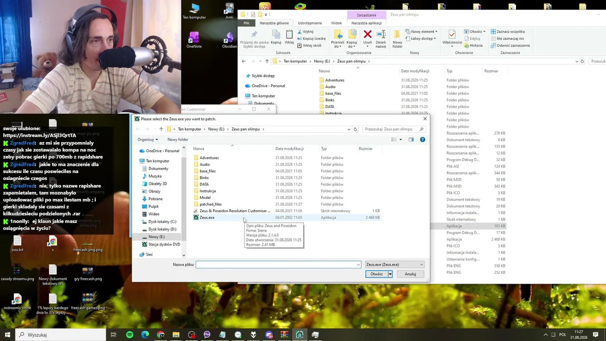This screenshot has height=341, width=606.
Task: Open OneNote desktop shortcut
Action: click(x=194, y=40)
